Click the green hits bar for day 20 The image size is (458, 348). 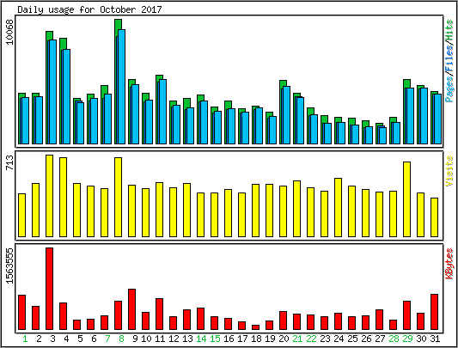283,84
